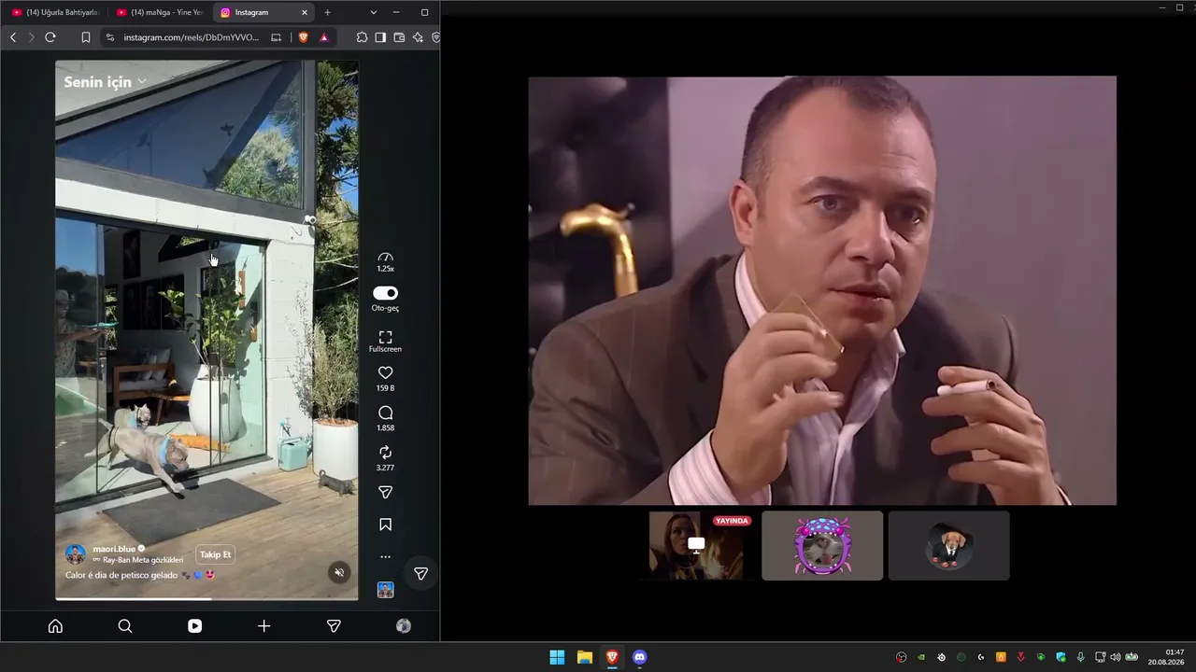Open Brave Shields lion icon
This screenshot has width=1196, height=672.
tap(304, 37)
